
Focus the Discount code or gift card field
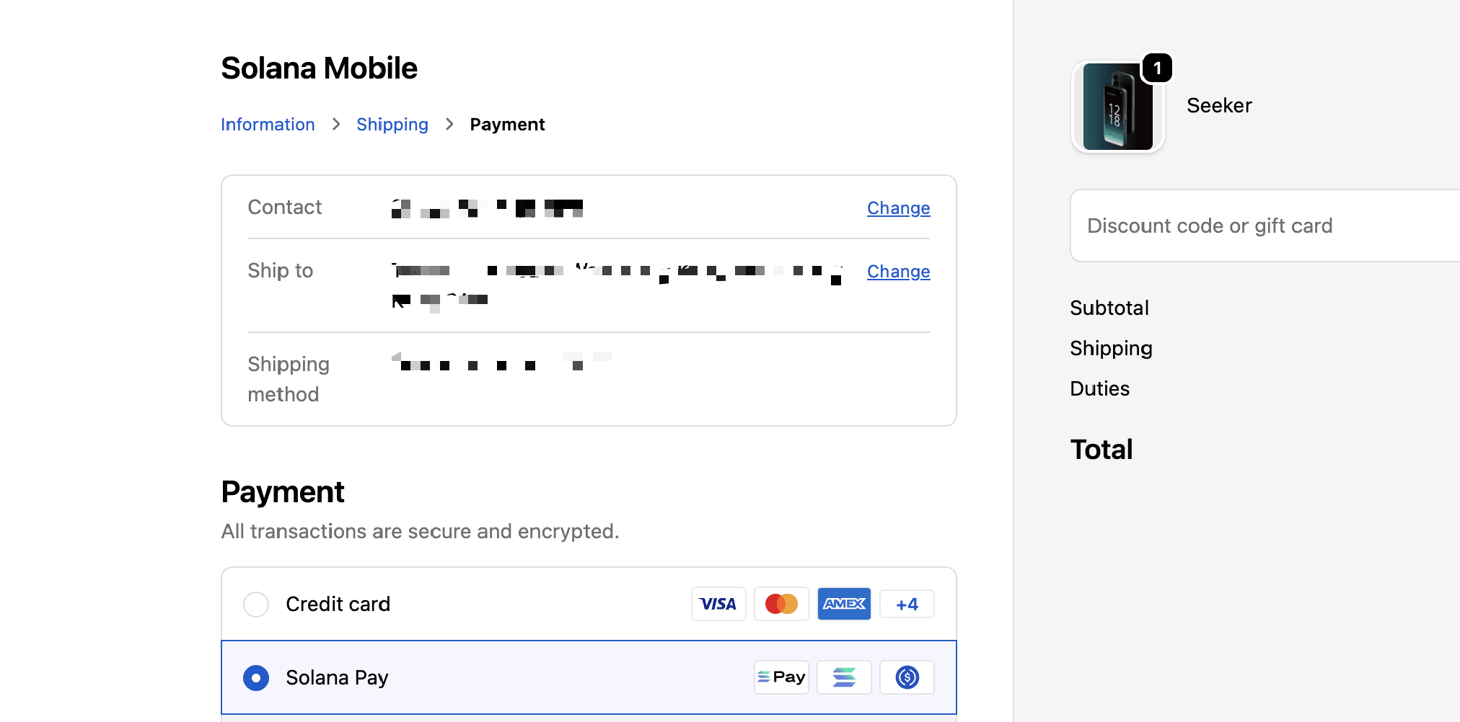coord(1262,226)
